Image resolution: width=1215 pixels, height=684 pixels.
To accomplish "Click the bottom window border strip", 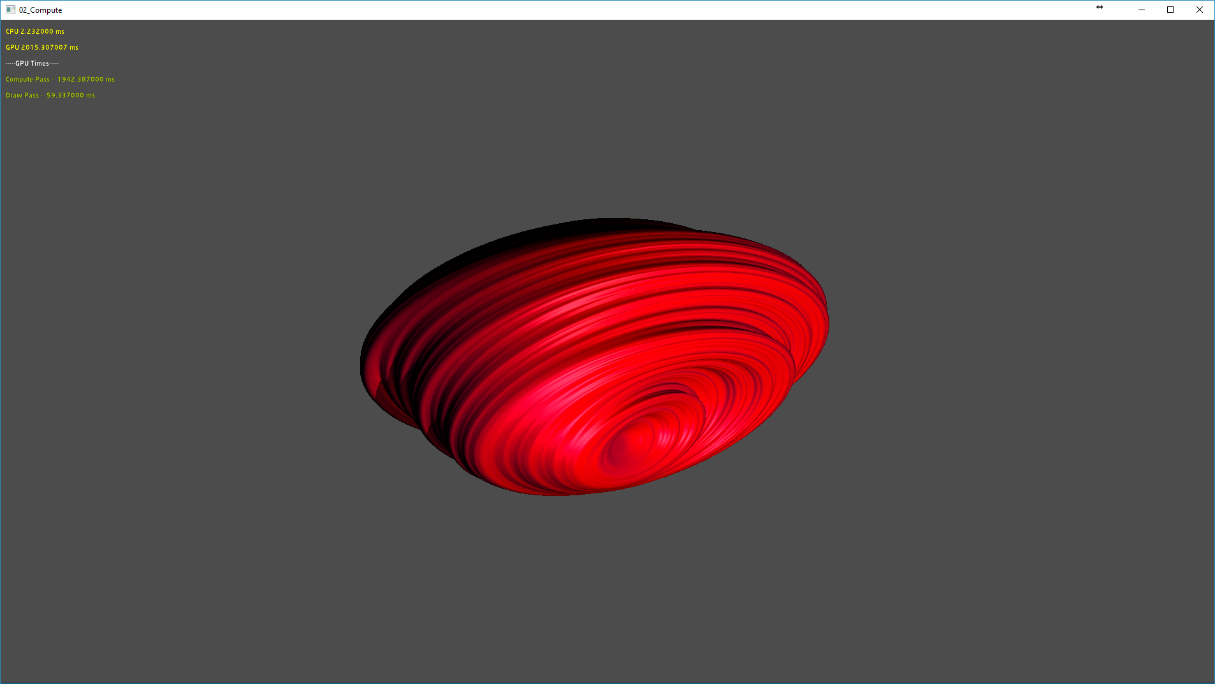I will click(606, 681).
